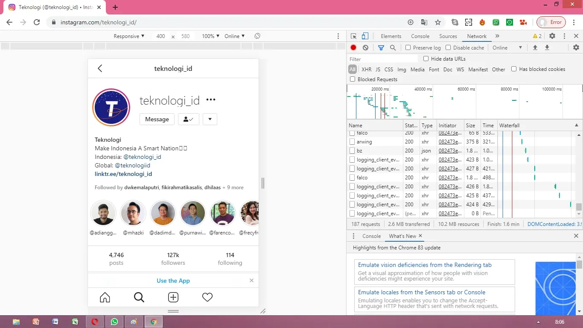Expand the suggested accounts arrow button
This screenshot has height=328, width=583.
coord(210,120)
